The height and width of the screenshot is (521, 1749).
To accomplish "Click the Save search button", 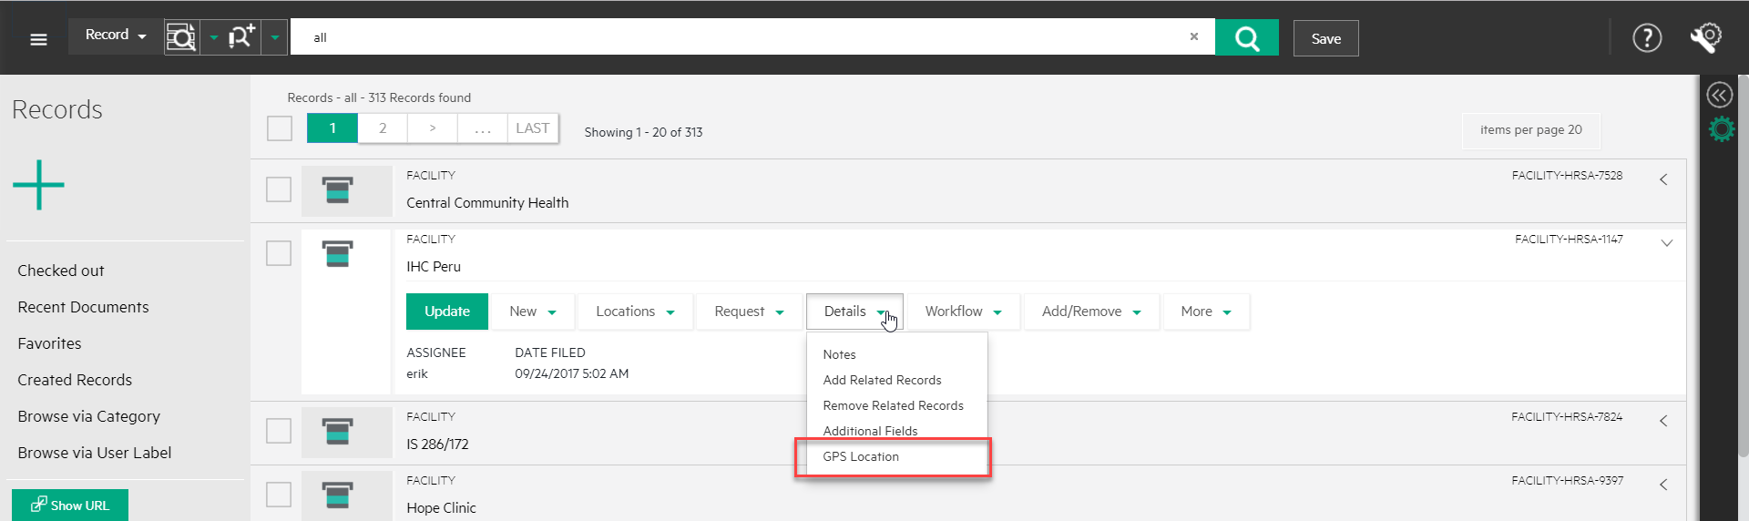I will (x=1325, y=38).
